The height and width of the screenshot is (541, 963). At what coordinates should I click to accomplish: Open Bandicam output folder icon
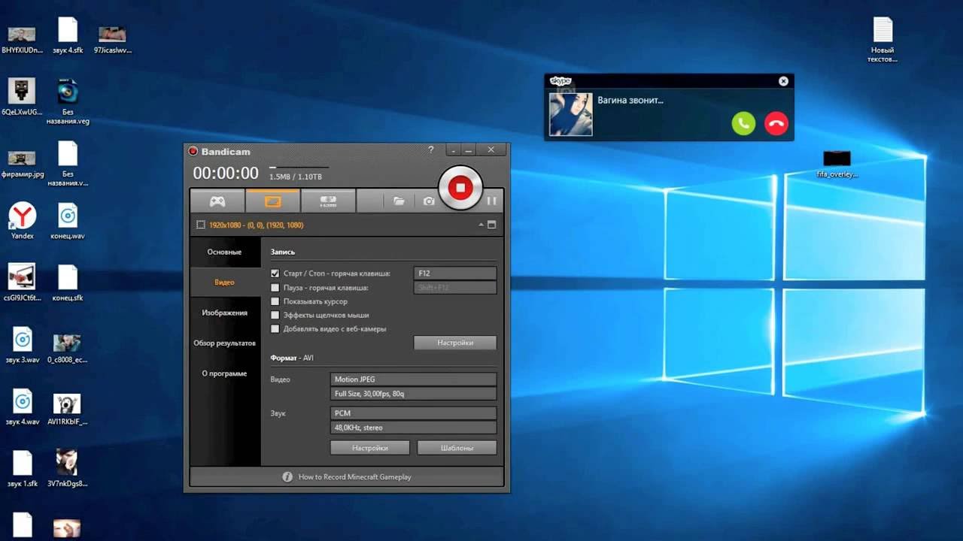399,201
